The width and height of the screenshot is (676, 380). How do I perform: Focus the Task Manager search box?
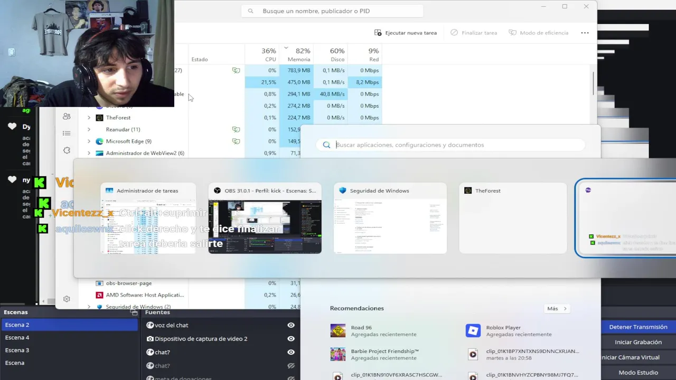[332, 11]
